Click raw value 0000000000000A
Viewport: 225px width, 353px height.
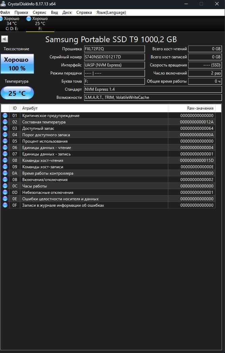tap(197, 135)
